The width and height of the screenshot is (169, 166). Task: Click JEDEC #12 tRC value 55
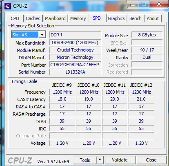click(x=141, y=128)
